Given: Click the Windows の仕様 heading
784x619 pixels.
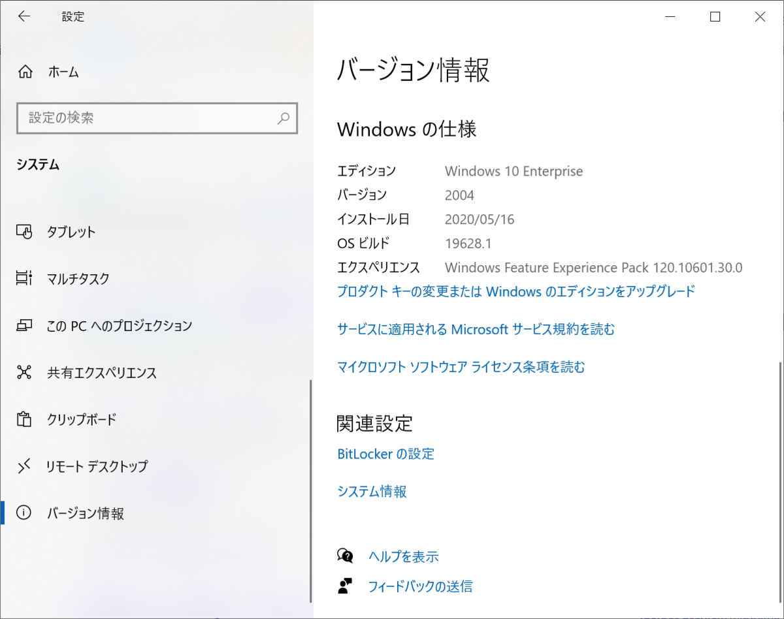Looking at the screenshot, I should (x=407, y=129).
